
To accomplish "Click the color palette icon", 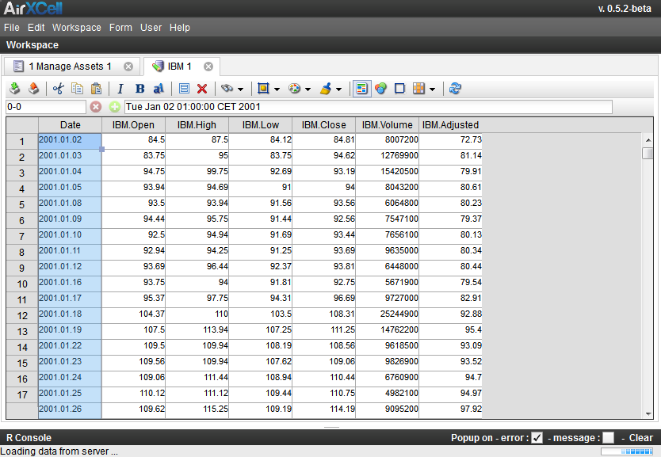I will click(294, 89).
